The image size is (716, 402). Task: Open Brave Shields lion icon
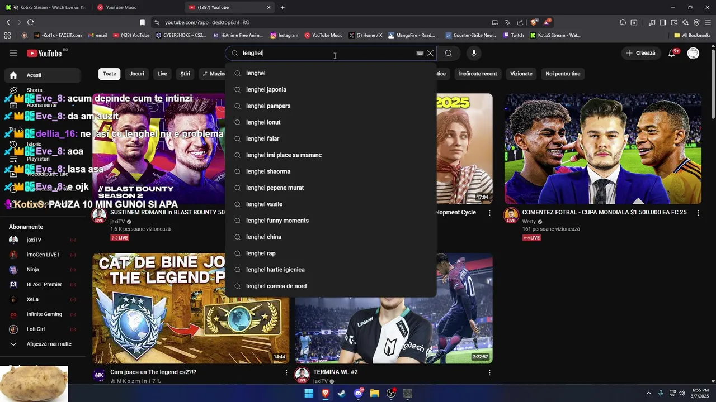click(x=534, y=22)
